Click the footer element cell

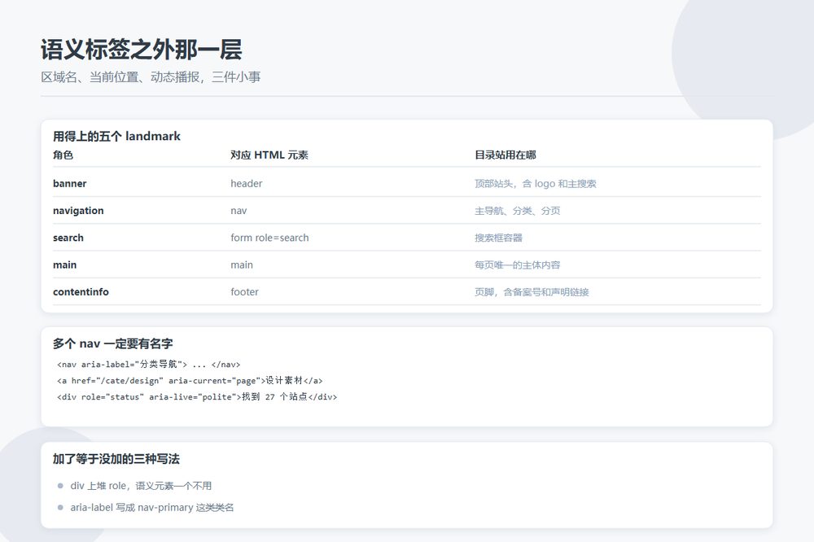pos(244,292)
